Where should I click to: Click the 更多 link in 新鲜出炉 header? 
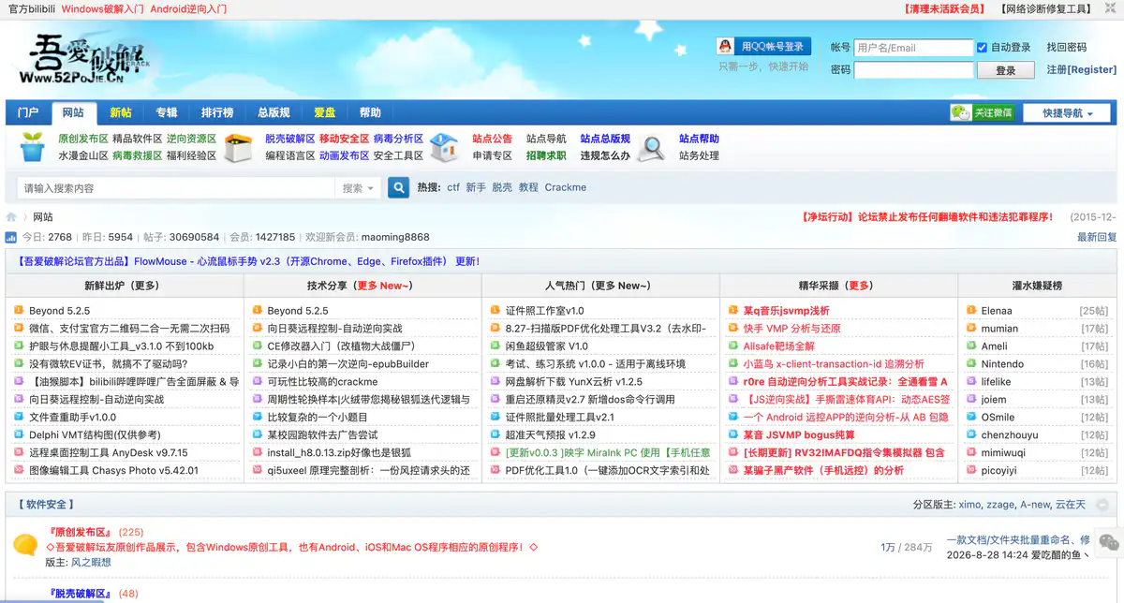pos(144,285)
